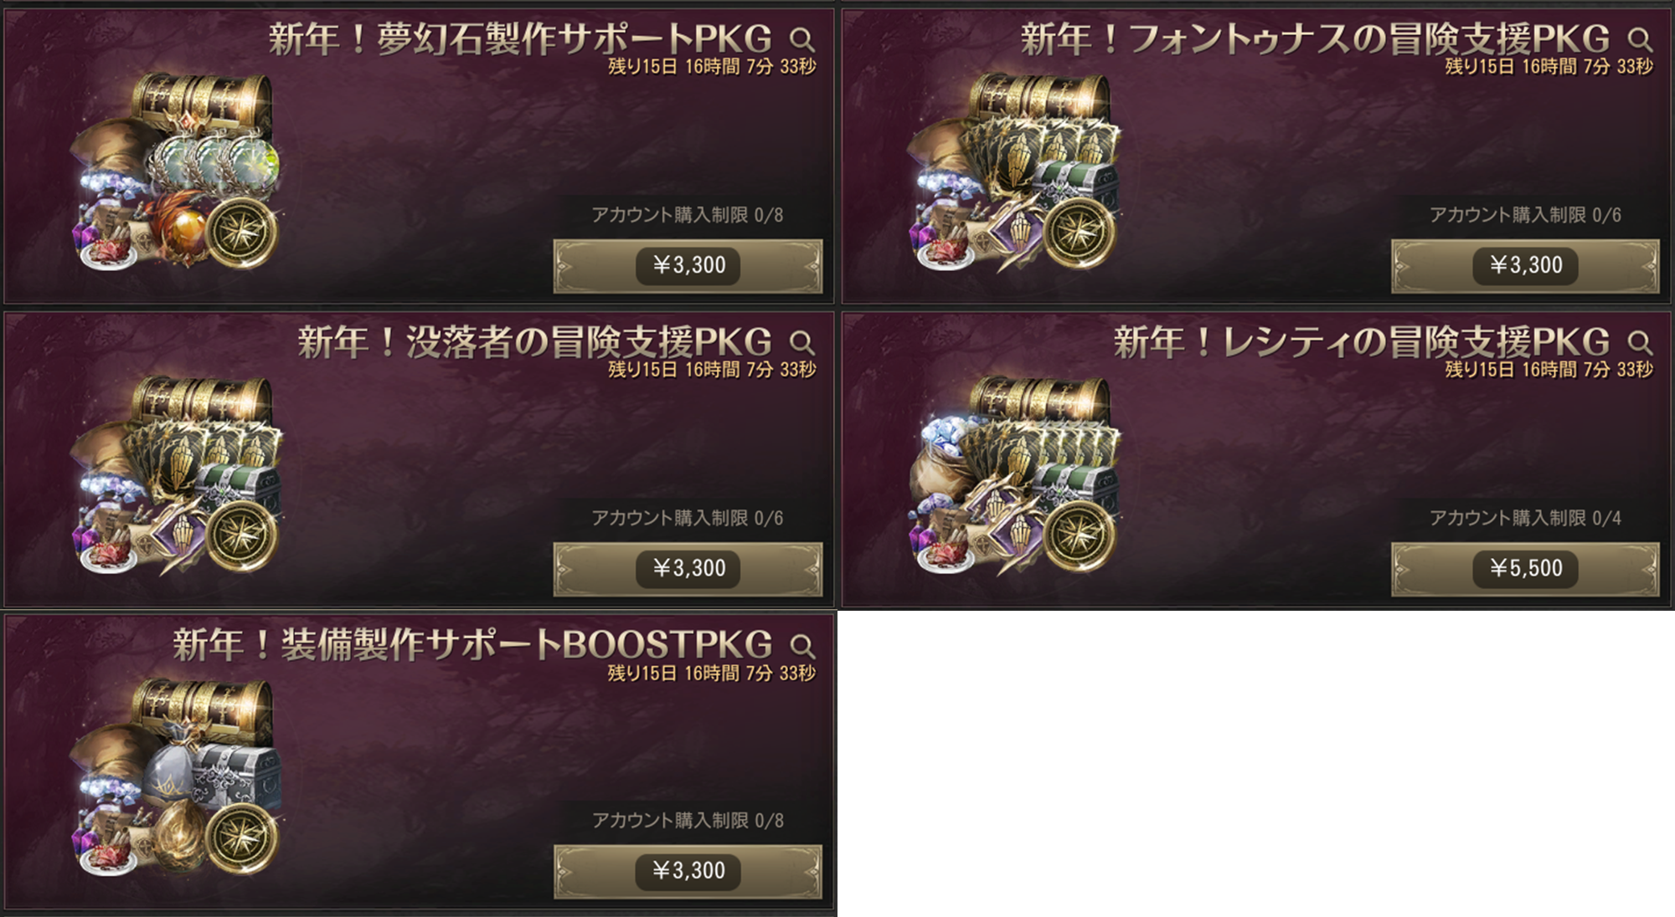Buy 装備製作サポートBOOSTPKG for ¥3,300
Viewport: 1675px width, 917px height.
[688, 872]
